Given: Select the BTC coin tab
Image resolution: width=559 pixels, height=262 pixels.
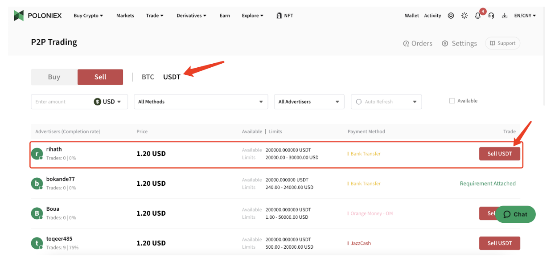Looking at the screenshot, I should pos(148,77).
